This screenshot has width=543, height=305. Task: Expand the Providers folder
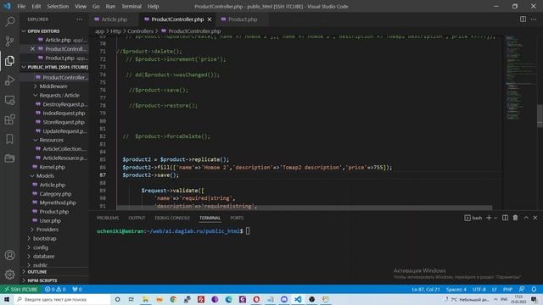pyautogui.click(x=48, y=230)
